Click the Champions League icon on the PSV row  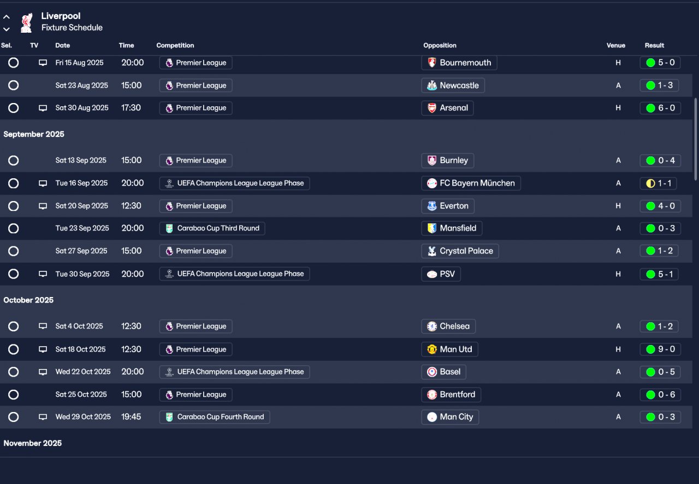pos(169,274)
